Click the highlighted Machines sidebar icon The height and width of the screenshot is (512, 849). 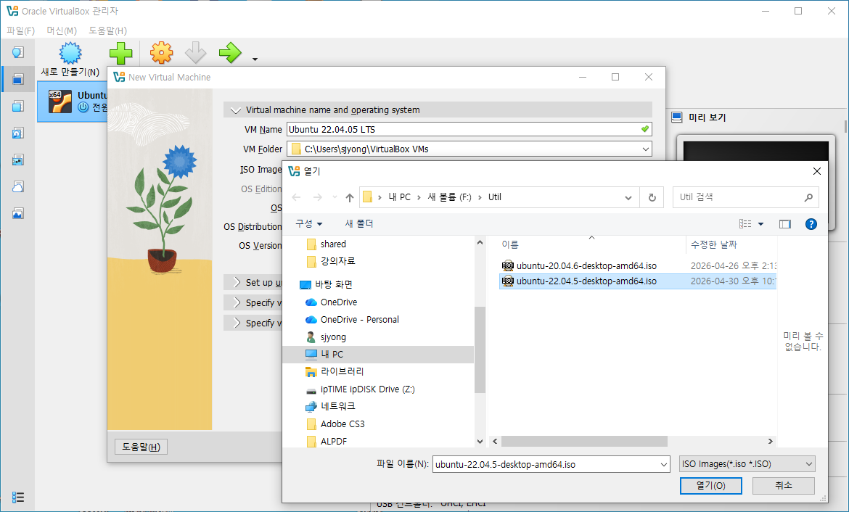click(x=18, y=79)
